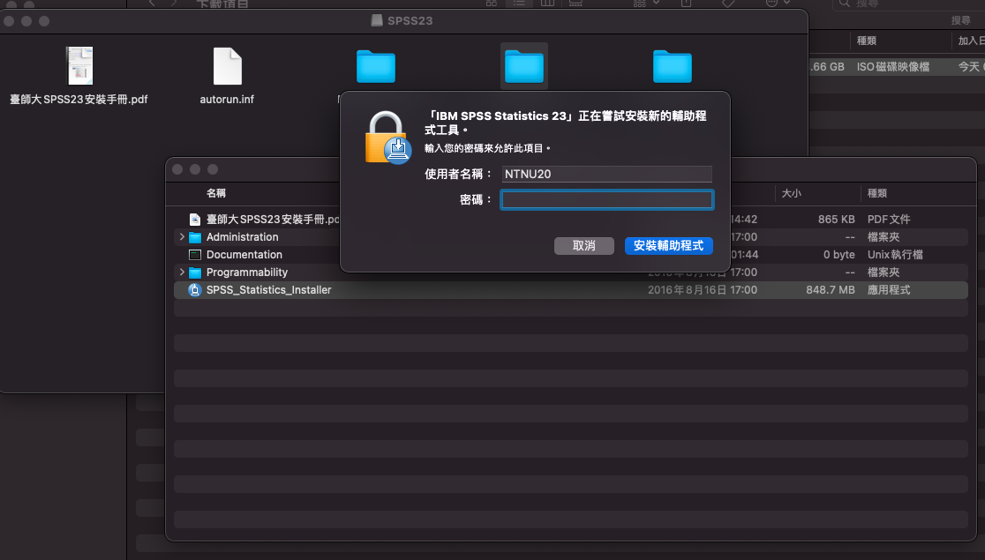Launch the SPSS_Statistics_Installer application icon
Image resolution: width=985 pixels, height=560 pixels.
click(194, 289)
